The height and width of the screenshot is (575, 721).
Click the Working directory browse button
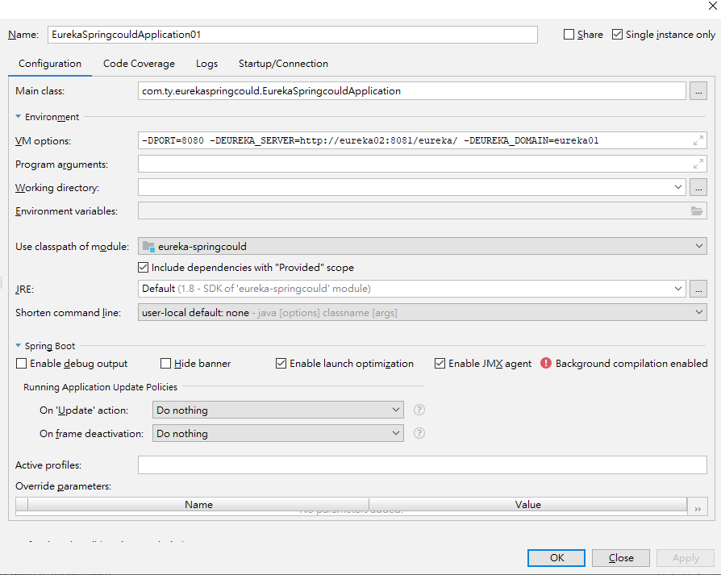click(698, 188)
